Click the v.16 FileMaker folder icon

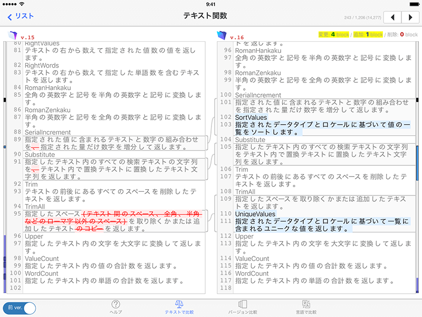[222, 35]
